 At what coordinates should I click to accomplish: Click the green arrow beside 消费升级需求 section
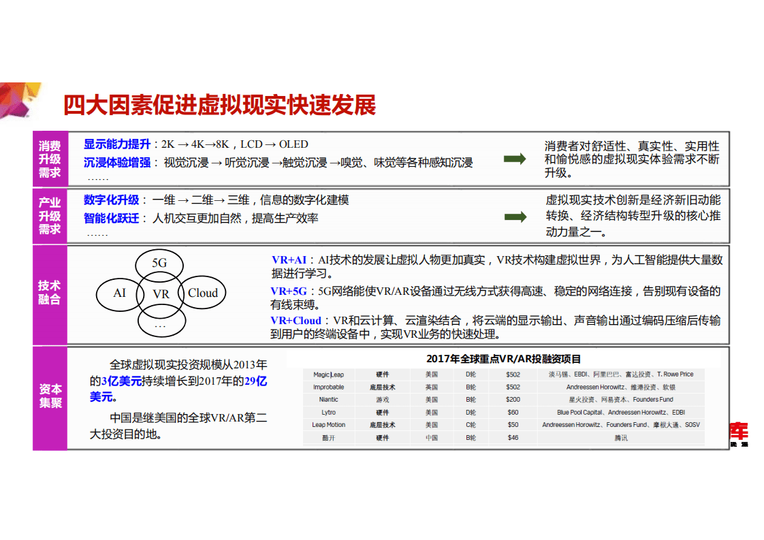click(515, 159)
